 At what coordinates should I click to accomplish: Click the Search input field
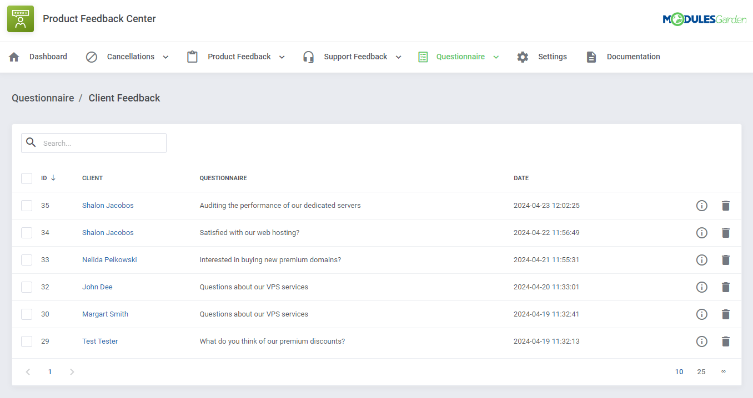pos(93,142)
